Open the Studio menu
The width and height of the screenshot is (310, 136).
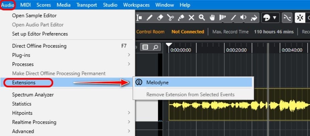point(110,5)
